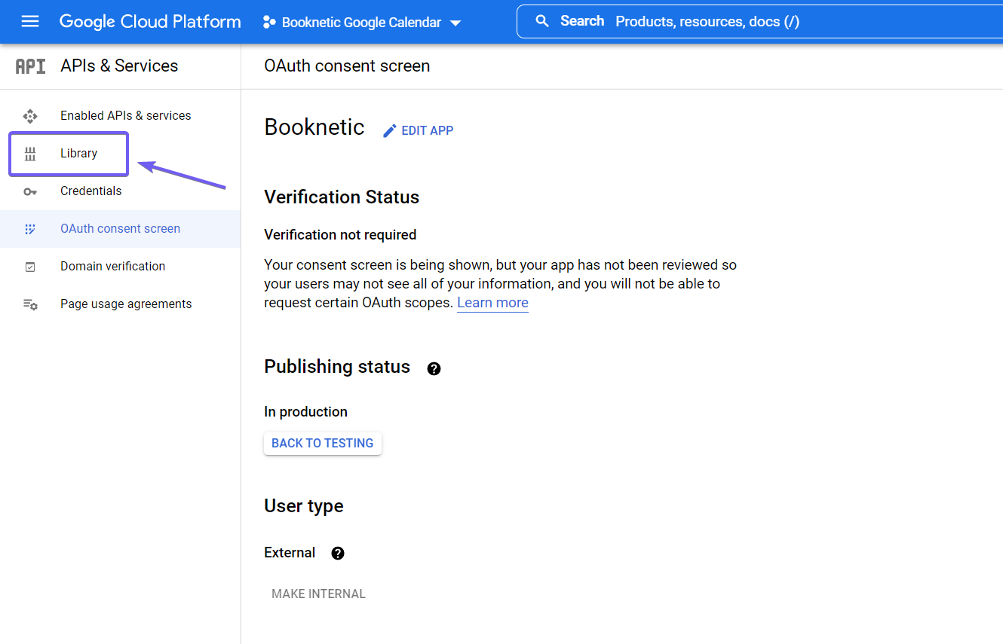Open the hamburger navigation menu
This screenshot has width=1003, height=644.
[30, 22]
